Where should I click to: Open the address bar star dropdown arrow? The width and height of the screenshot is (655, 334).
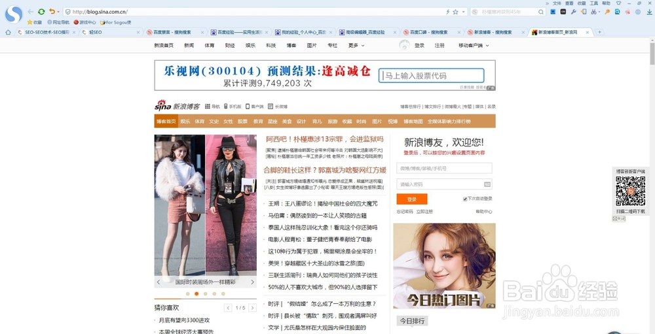[x=463, y=12]
